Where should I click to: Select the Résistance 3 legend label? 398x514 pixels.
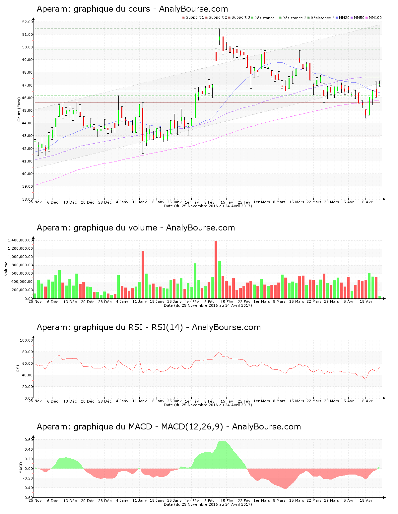pos(323,18)
